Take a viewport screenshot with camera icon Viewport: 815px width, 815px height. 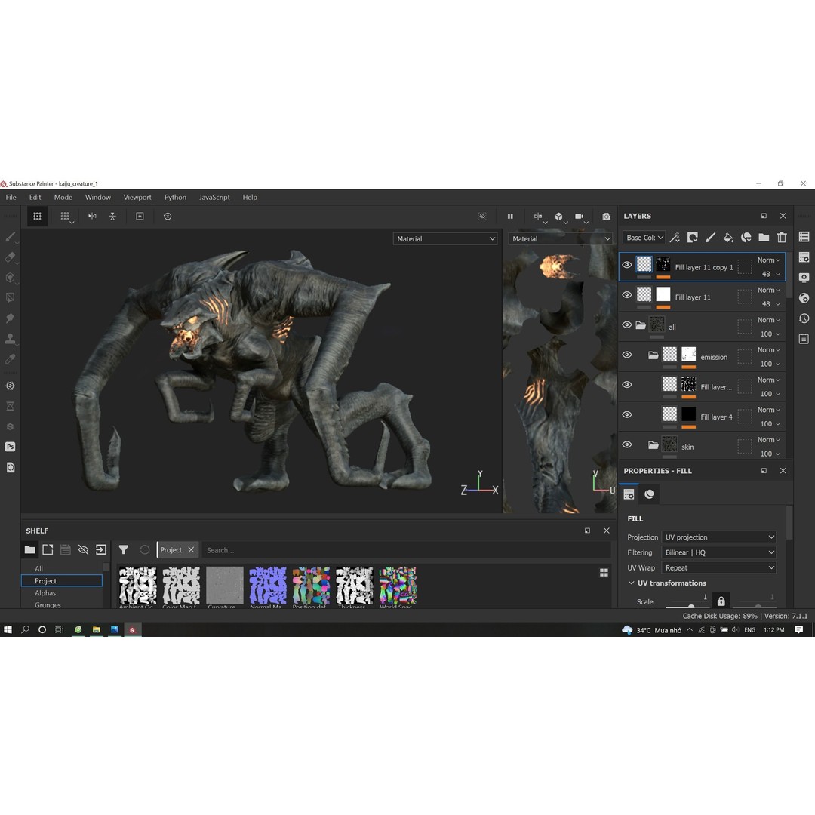click(607, 217)
